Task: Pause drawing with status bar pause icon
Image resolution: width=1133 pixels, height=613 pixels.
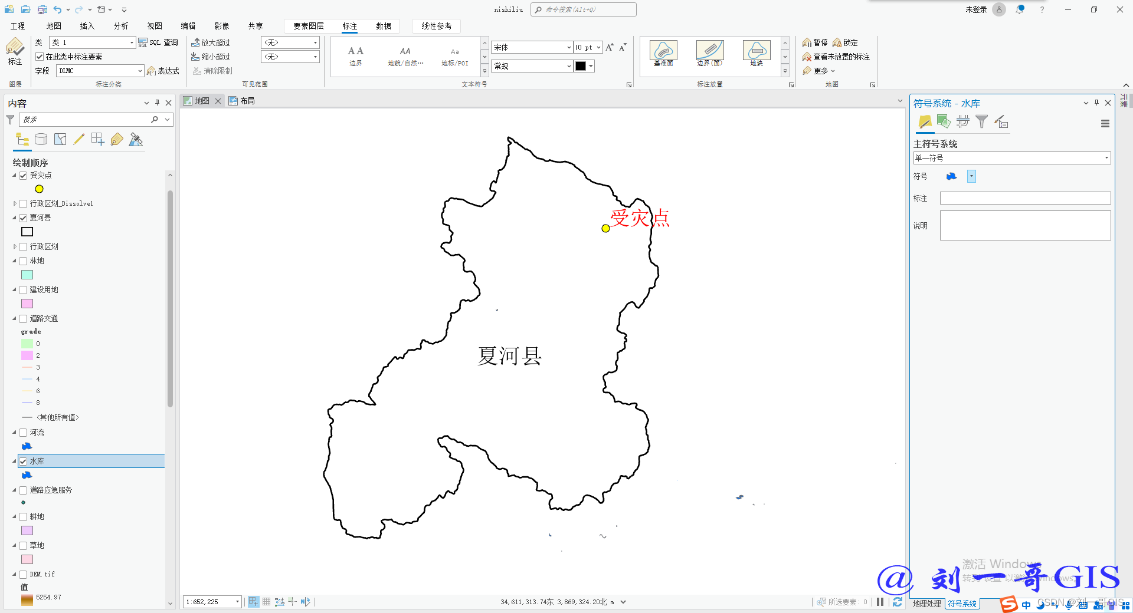Action: click(880, 602)
